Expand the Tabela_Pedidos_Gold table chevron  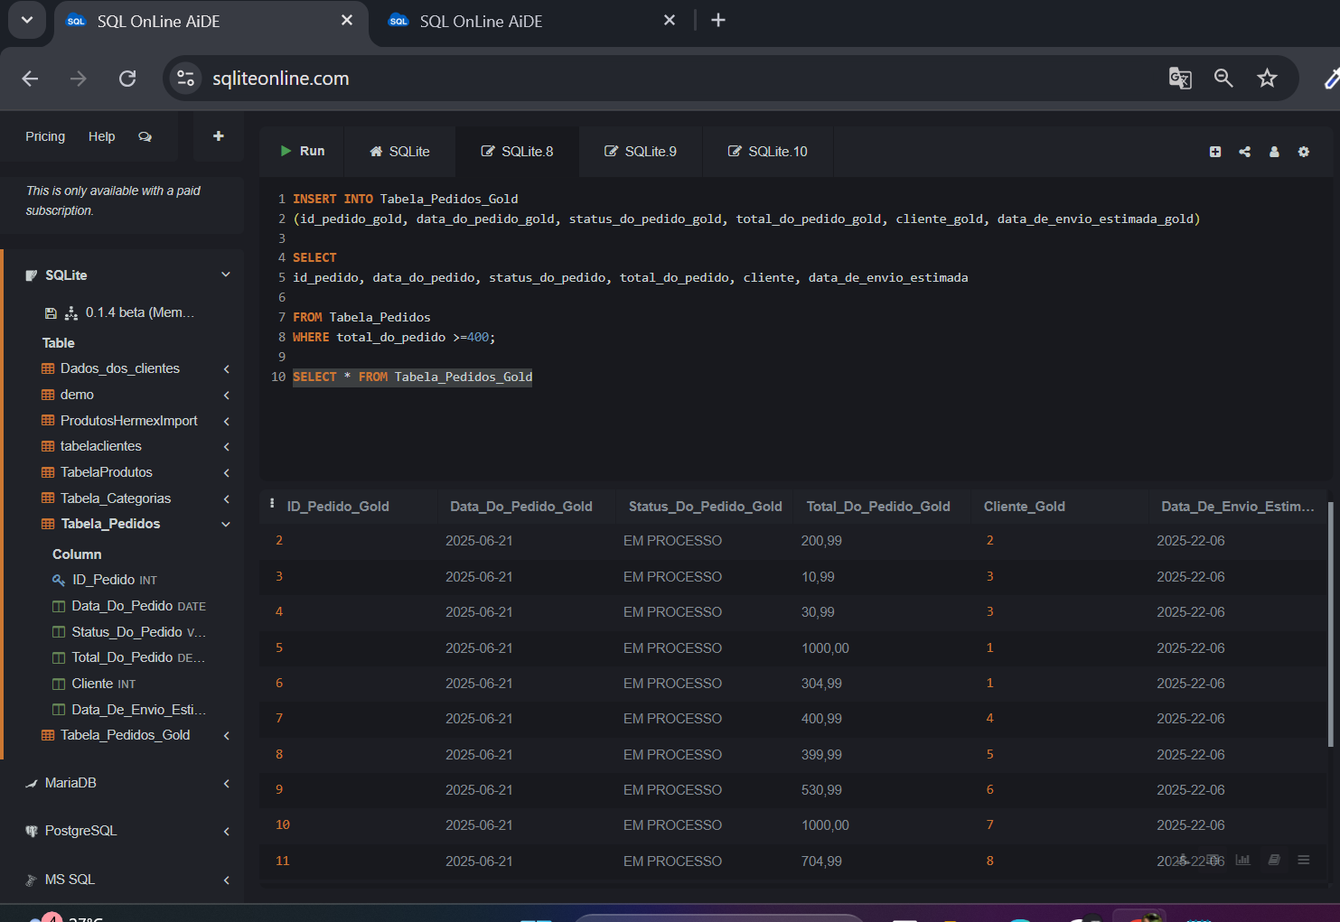tap(227, 735)
